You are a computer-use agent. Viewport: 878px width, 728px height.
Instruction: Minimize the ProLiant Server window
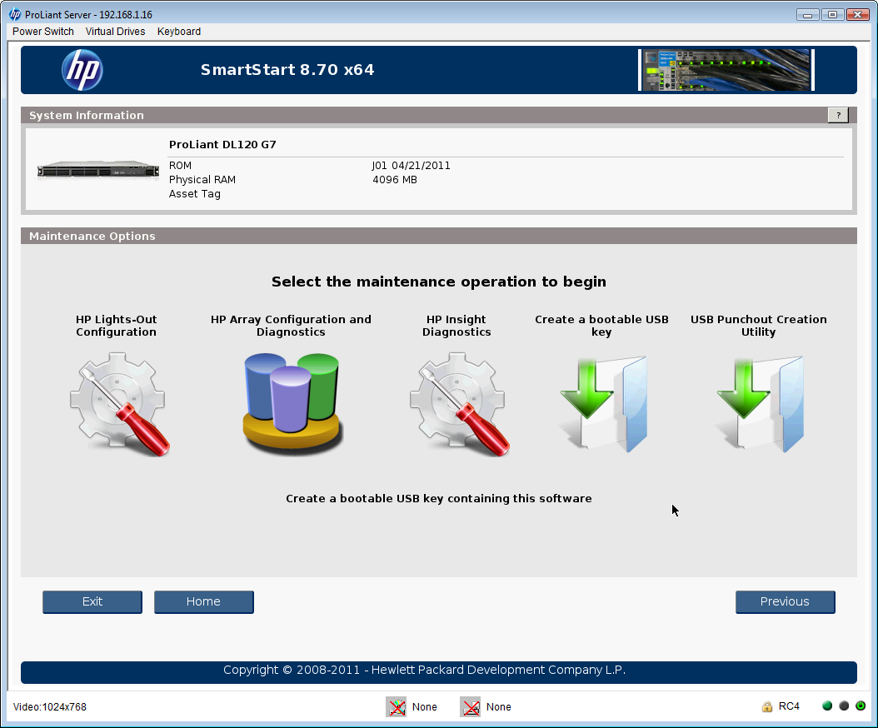[x=807, y=14]
